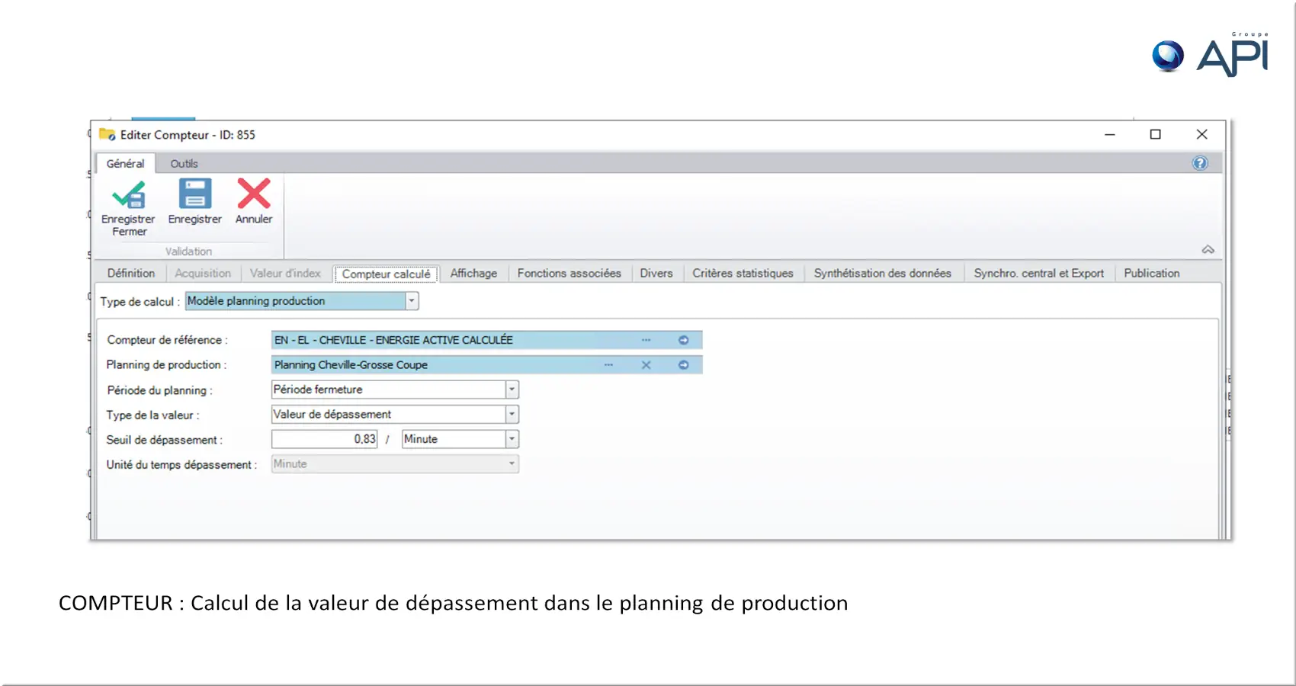Open the Définition tab
This screenshot has width=1296, height=686.
[x=131, y=273]
